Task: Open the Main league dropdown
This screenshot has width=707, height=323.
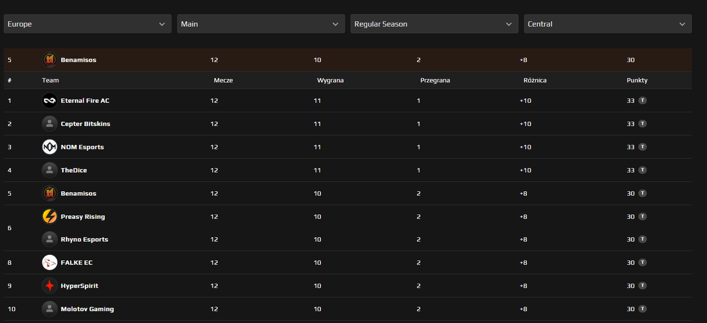Action: point(261,24)
